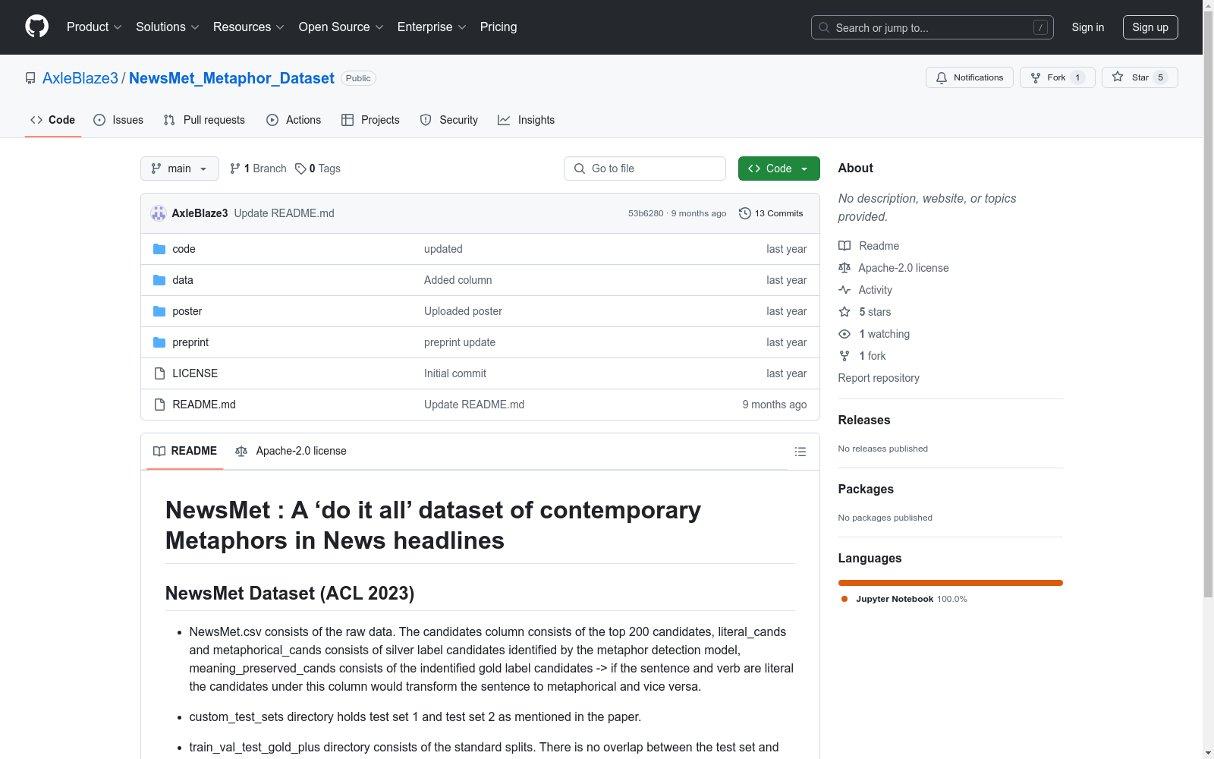Viewport: 1214px width, 759px height.
Task: Expand the Product menu
Action: pyautogui.click(x=94, y=27)
